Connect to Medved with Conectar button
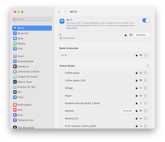 [127, 111]
